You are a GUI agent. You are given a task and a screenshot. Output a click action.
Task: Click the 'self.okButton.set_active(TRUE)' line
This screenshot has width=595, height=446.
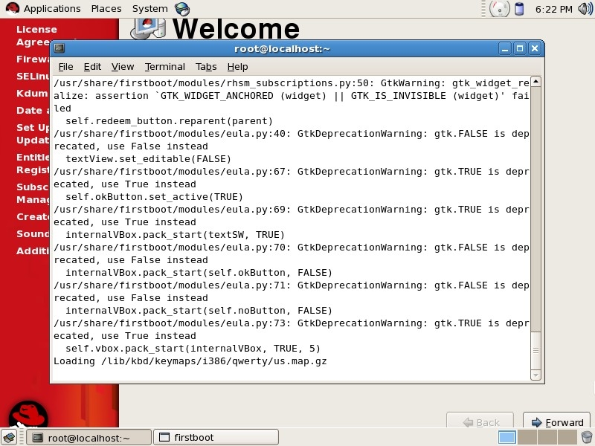[154, 197]
